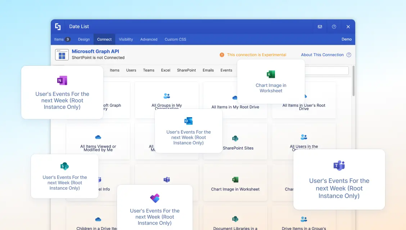This screenshot has height=230, width=406.
Task: Click the Microsoft Graph API windows grid icon
Action: (62, 55)
